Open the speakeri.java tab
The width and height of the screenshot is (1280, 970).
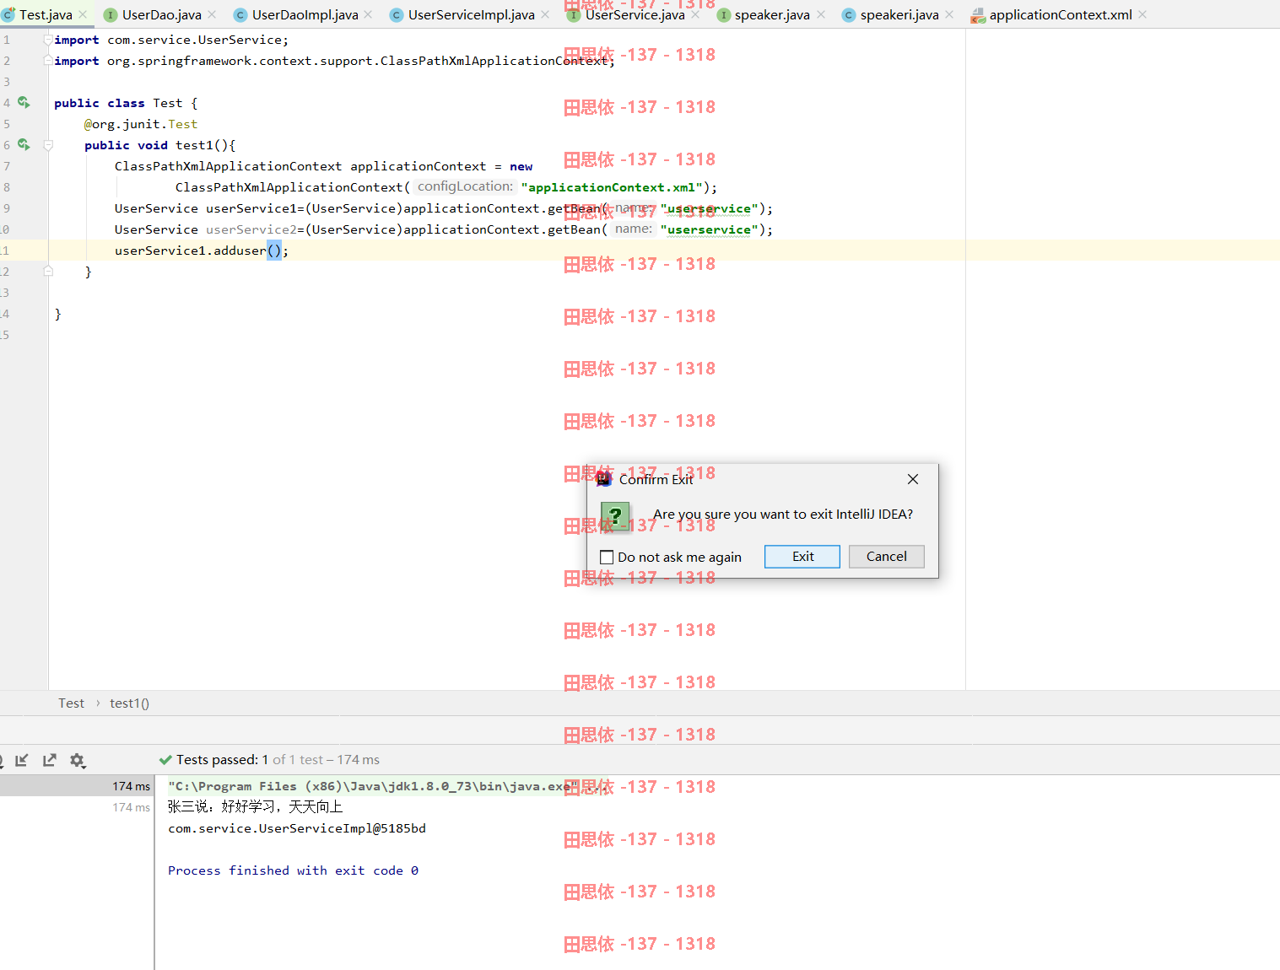pyautogui.click(x=899, y=14)
